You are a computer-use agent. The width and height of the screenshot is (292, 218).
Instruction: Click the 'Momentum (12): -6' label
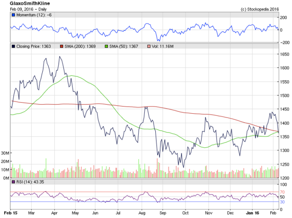click(x=34, y=15)
